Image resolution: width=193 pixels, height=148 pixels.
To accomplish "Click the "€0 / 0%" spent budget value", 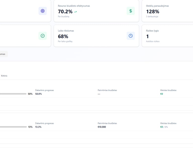I will tap(164, 127).
